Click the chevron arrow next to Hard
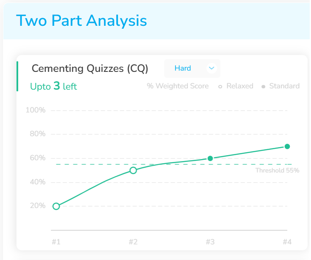Screen dimensions: 311x260 coord(212,68)
